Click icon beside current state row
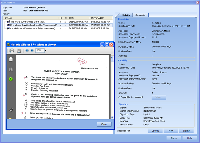The height and width of the screenshot is (143, 200). (8, 21)
